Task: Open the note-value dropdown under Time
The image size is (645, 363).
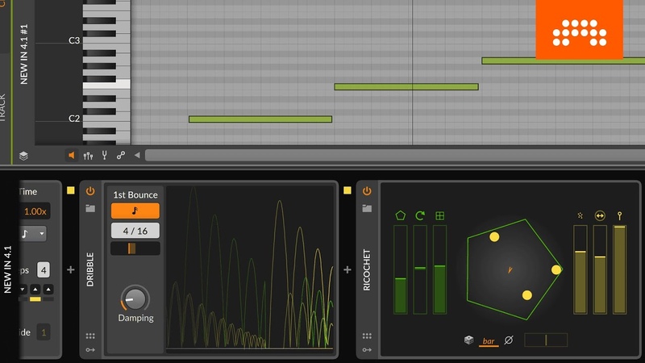Action: pyautogui.click(x=34, y=234)
